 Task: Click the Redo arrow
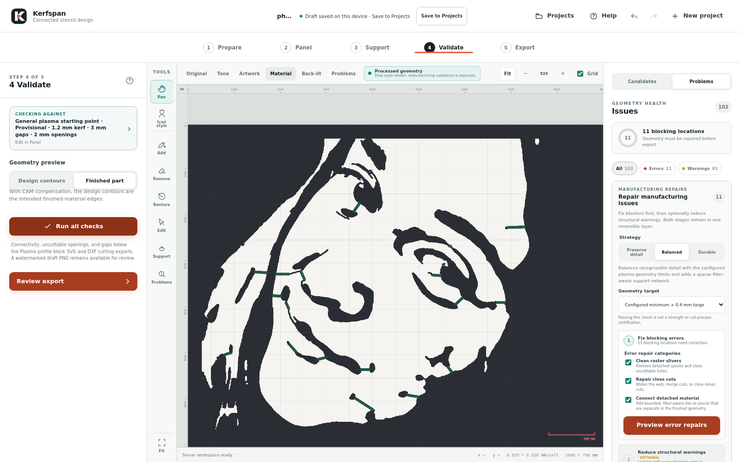tap(654, 16)
